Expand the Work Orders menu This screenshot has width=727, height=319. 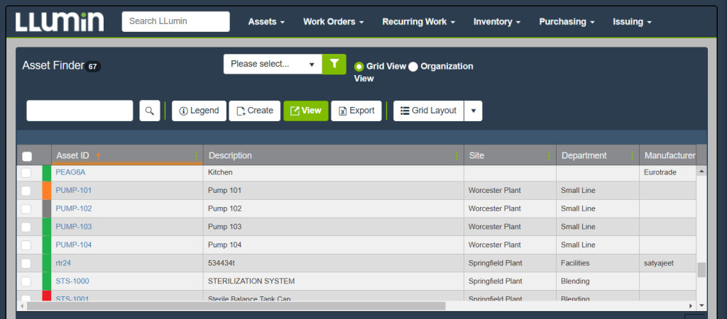pyautogui.click(x=333, y=22)
